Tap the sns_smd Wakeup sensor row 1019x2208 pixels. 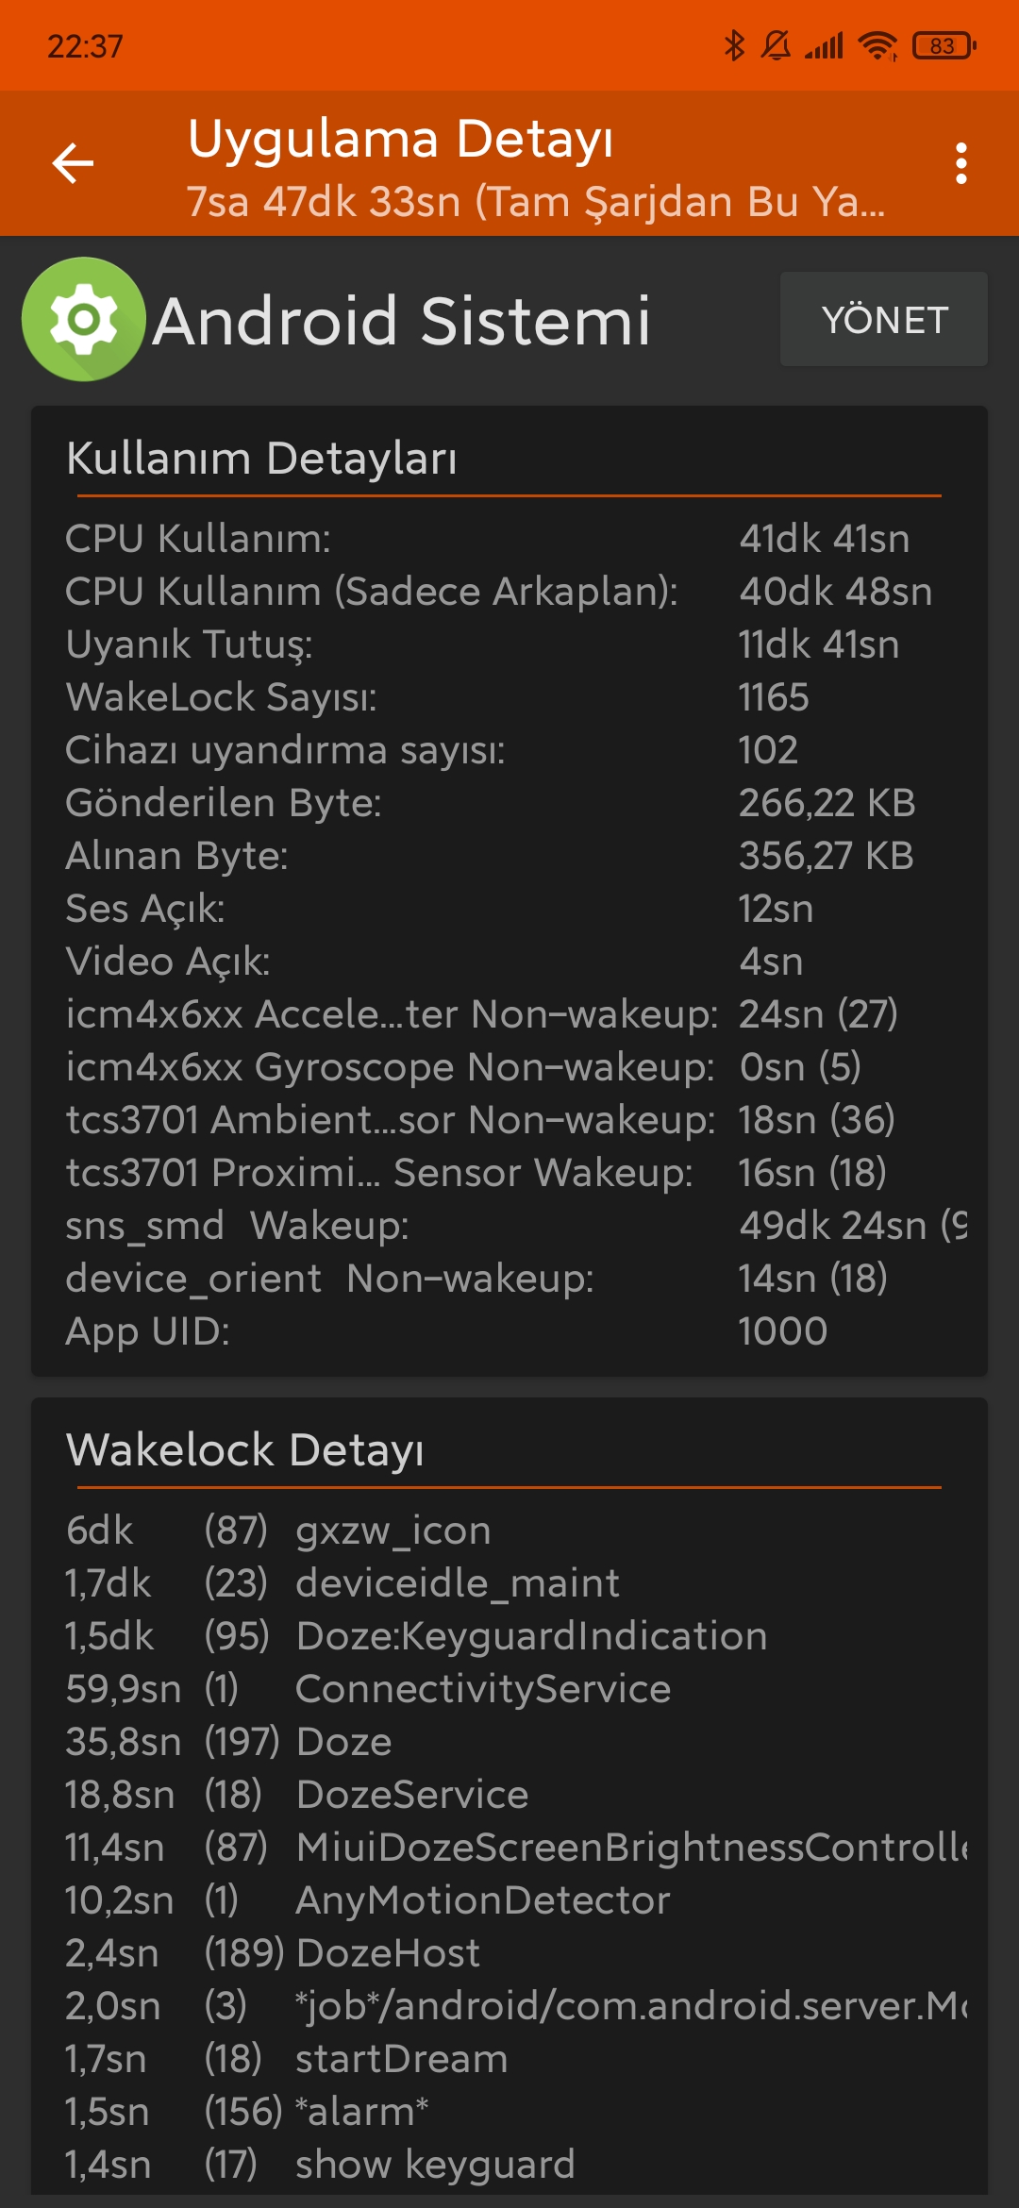(509, 1226)
